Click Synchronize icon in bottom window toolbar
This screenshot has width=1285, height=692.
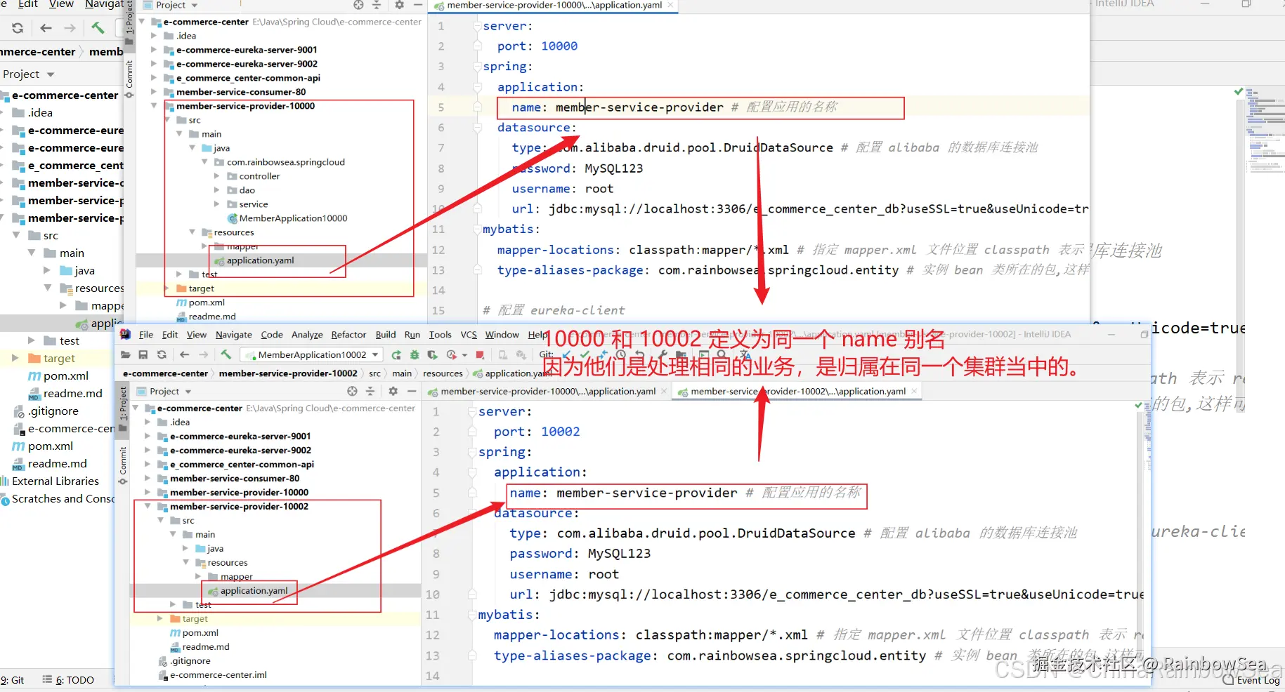[x=162, y=355]
